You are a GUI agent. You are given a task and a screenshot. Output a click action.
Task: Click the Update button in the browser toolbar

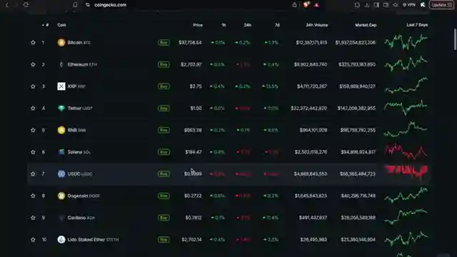coord(441,5)
